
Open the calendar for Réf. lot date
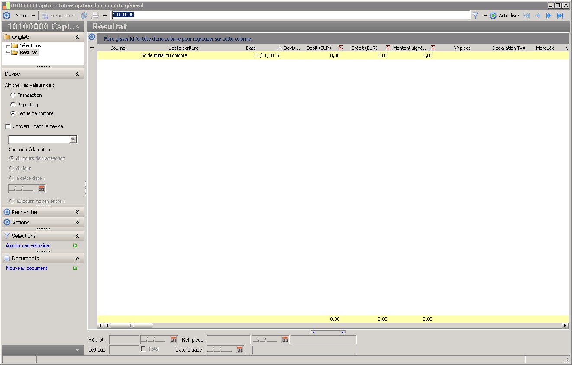[173, 340]
